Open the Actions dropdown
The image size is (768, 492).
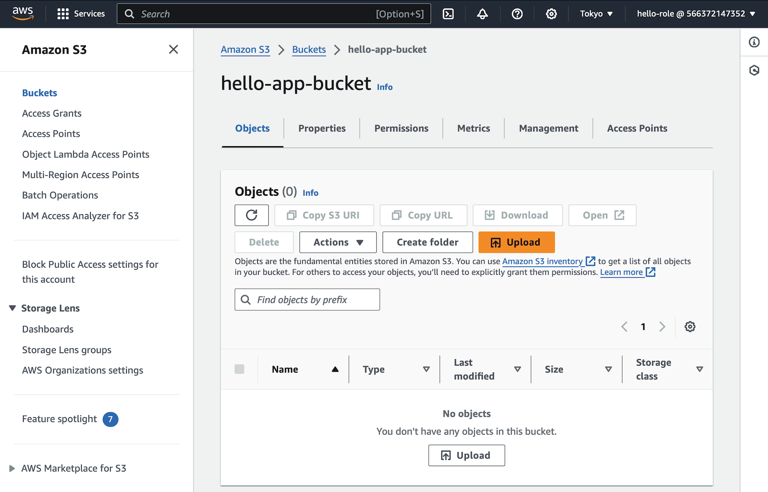[x=338, y=242]
